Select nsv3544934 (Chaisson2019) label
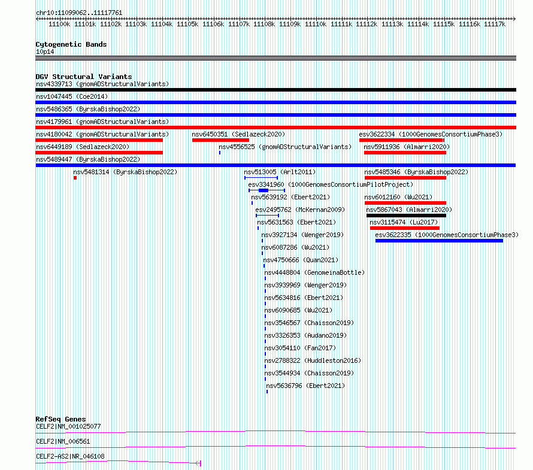The height and width of the screenshot is (470, 533). [309, 373]
